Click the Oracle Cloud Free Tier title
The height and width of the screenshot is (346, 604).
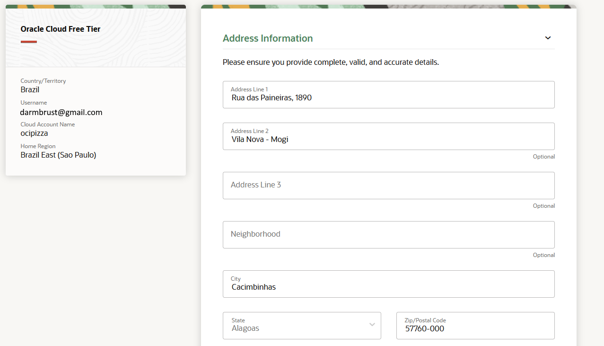pyautogui.click(x=61, y=29)
